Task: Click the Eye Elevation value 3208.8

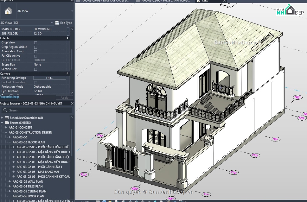Action: [x=38, y=91]
